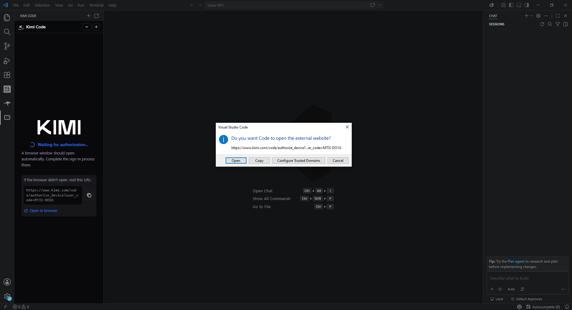Select the CHAT tab
The width and height of the screenshot is (572, 310).
[x=493, y=16]
